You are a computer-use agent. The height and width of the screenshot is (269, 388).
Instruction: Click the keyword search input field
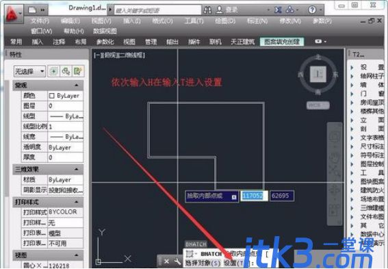(x=158, y=10)
